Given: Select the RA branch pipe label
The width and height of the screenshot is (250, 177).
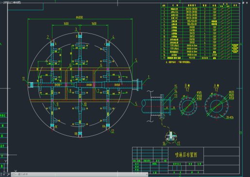Looking at the screenshot, I should point(104,126).
